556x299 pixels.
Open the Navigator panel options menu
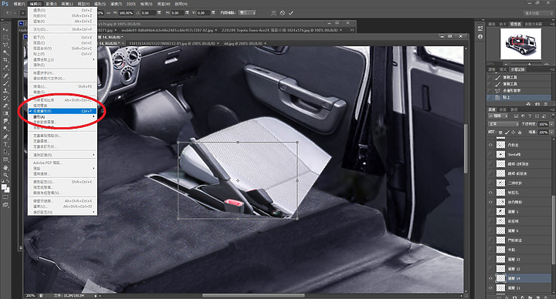tap(551, 24)
